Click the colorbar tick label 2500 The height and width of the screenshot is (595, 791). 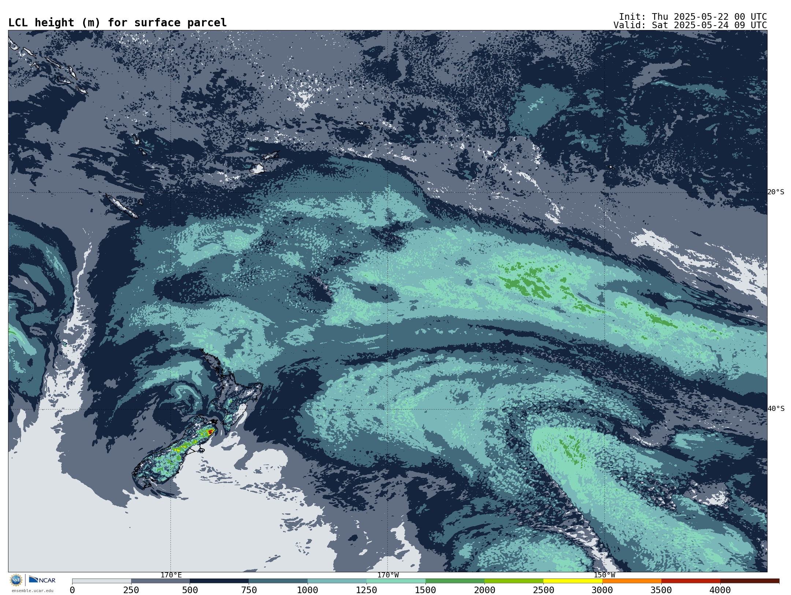click(x=543, y=590)
